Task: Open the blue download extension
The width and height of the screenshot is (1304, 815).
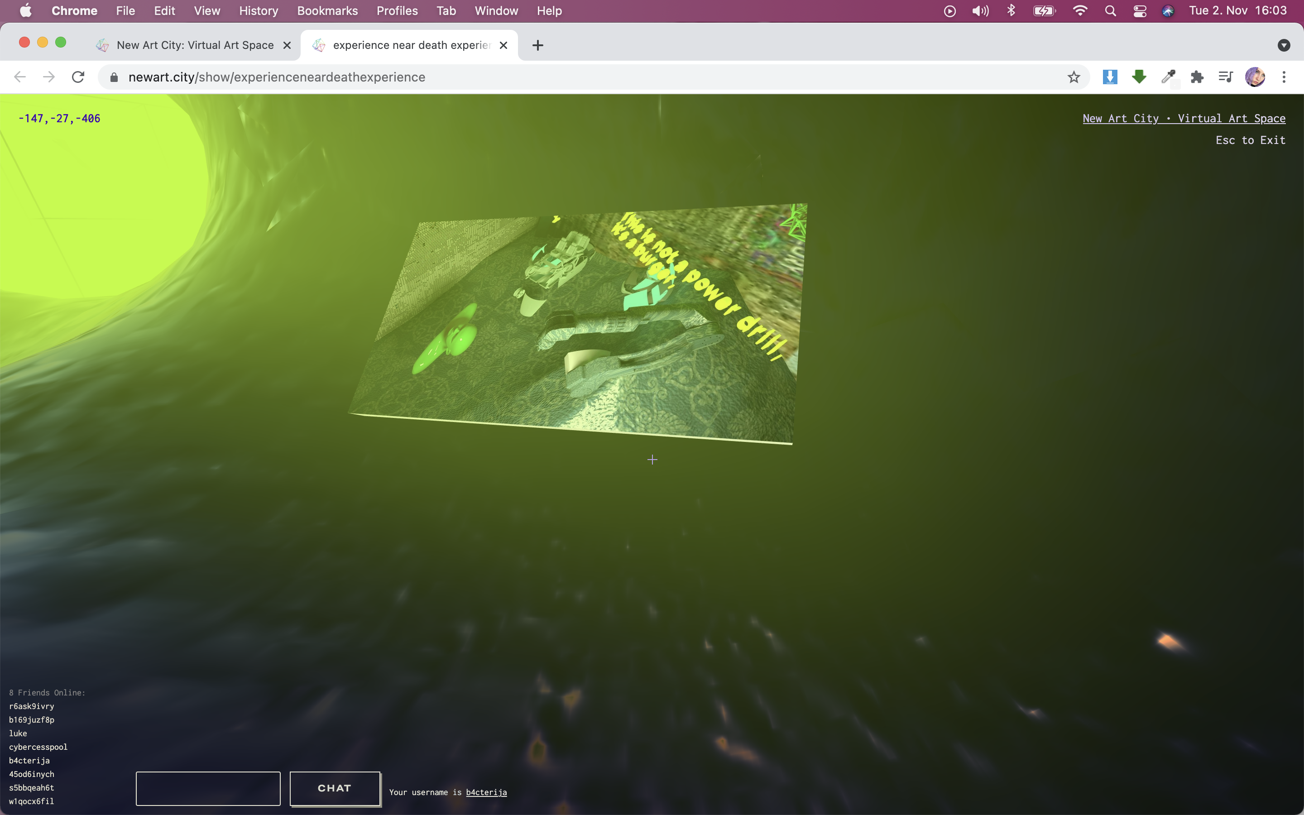Action: (1109, 77)
